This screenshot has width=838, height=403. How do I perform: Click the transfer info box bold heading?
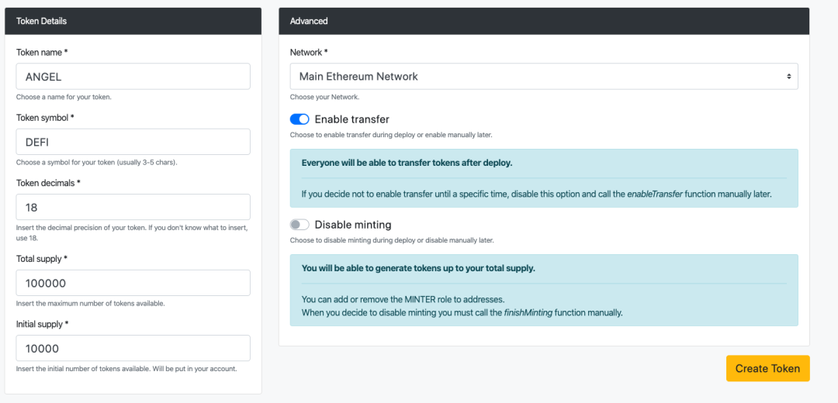pos(407,164)
